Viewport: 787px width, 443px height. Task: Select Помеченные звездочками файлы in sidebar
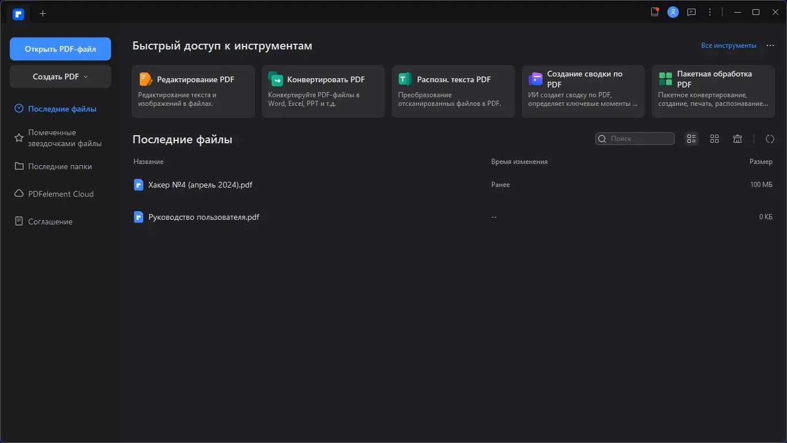coord(64,138)
